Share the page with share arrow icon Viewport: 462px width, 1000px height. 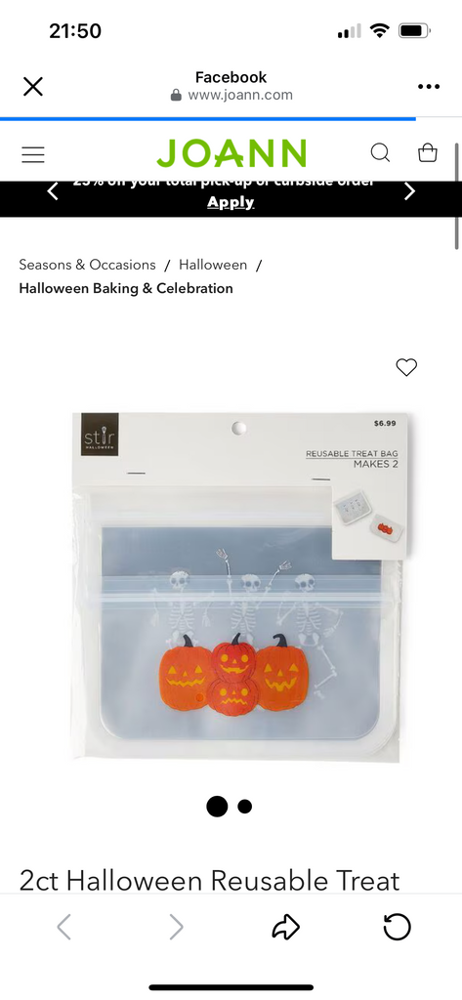coord(286,928)
